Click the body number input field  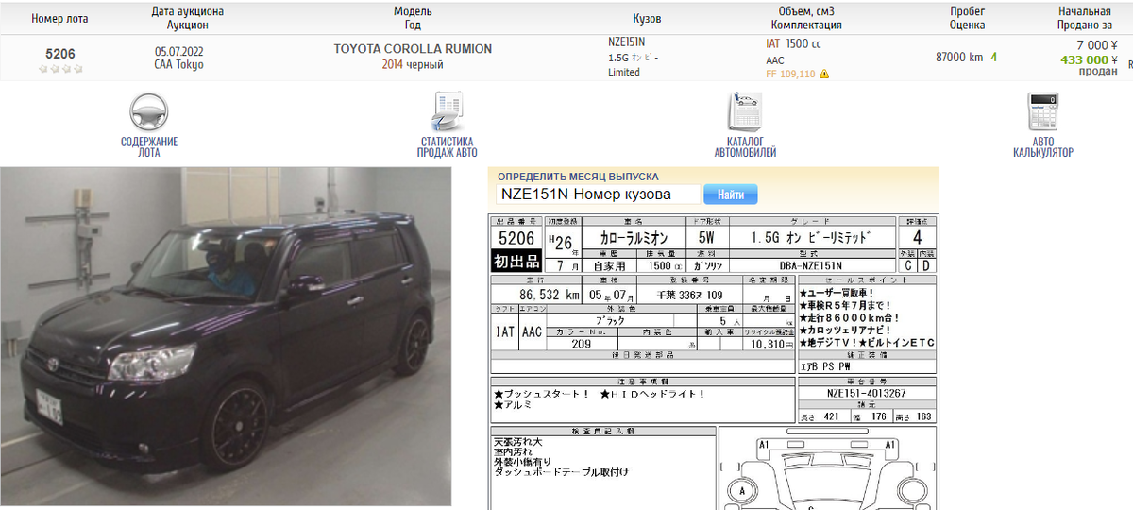598,195
